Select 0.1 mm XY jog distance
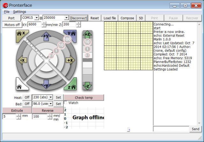Viewport: 204px width, 142px height. pyautogui.click(x=51, y=56)
